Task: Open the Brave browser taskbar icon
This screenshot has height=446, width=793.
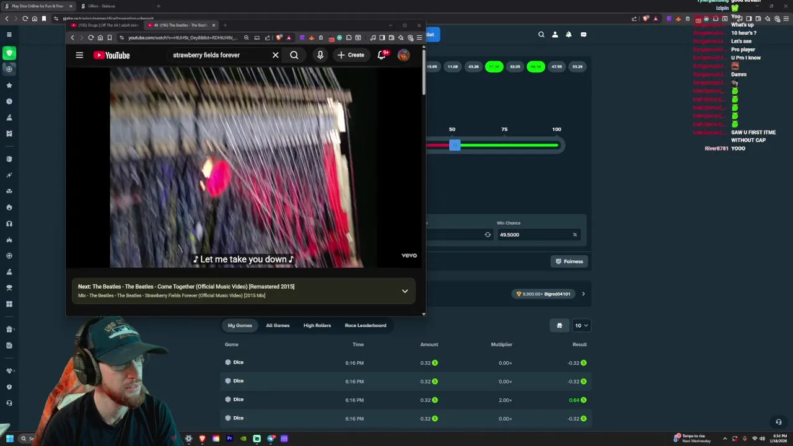Action: point(203,439)
